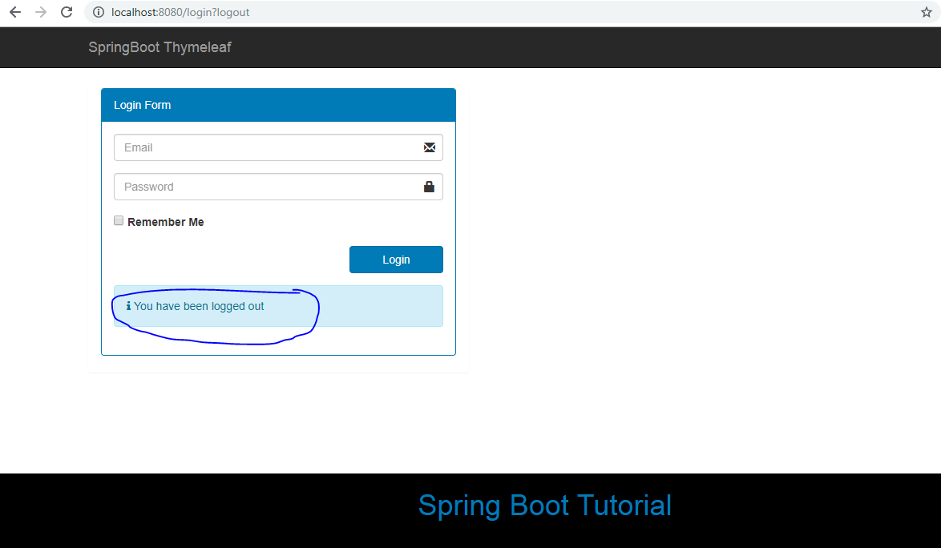Bookmark the page with the star icon
The height and width of the screenshot is (548, 941).
tap(926, 12)
